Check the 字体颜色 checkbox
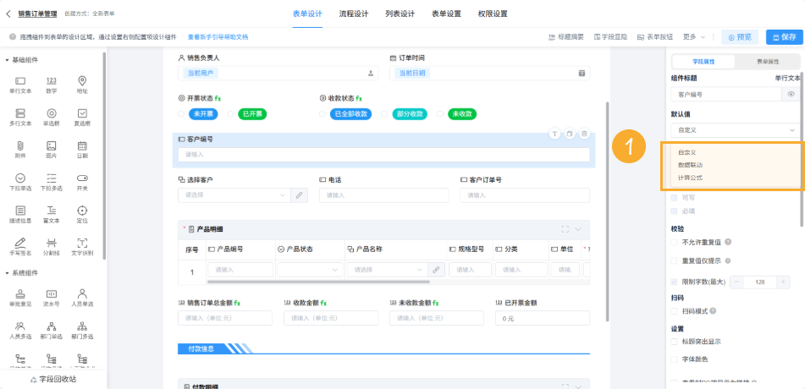The image size is (805, 389). tap(674, 359)
